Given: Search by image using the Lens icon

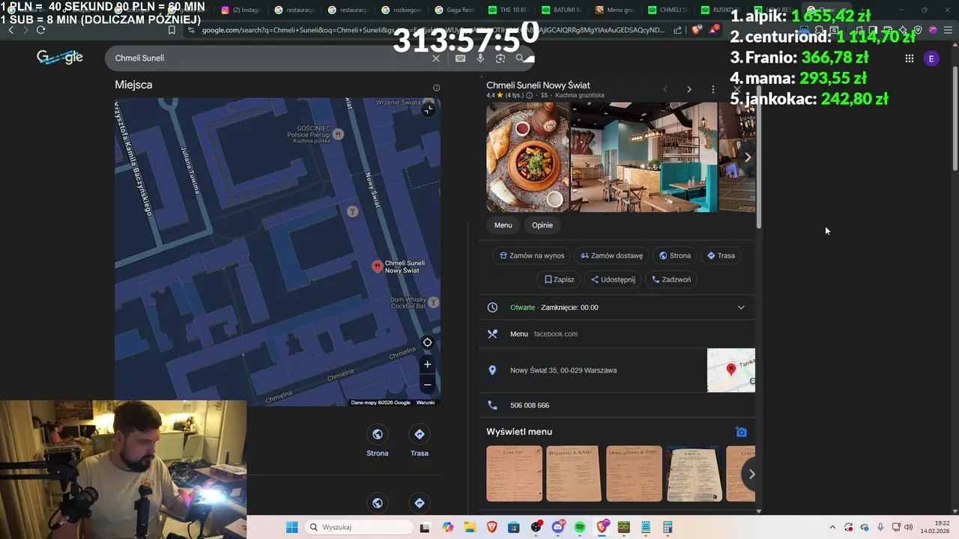Looking at the screenshot, I should tap(500, 58).
